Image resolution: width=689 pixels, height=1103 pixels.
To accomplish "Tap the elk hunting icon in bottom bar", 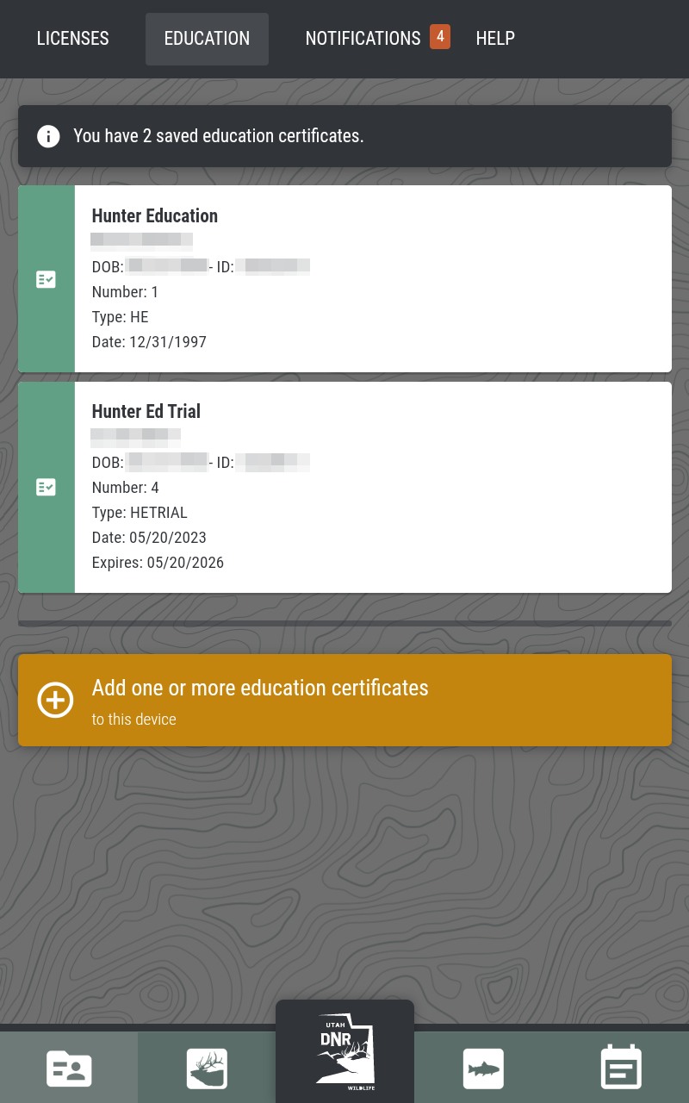I will click(207, 1069).
